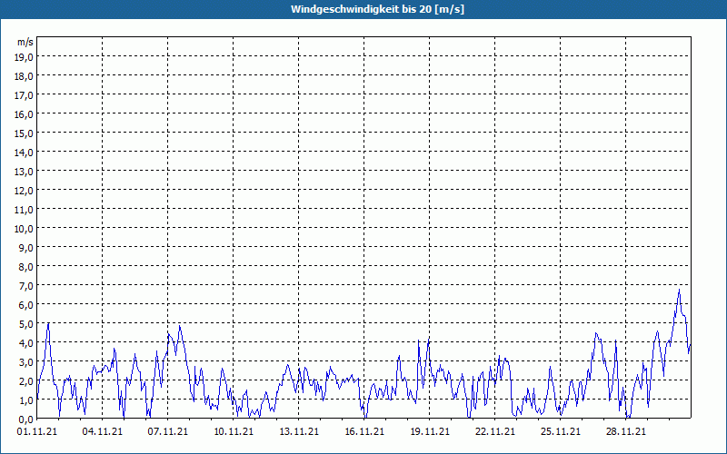Click the 10,0 y-axis label
Viewport: 727px width, 454px height.
(25, 229)
